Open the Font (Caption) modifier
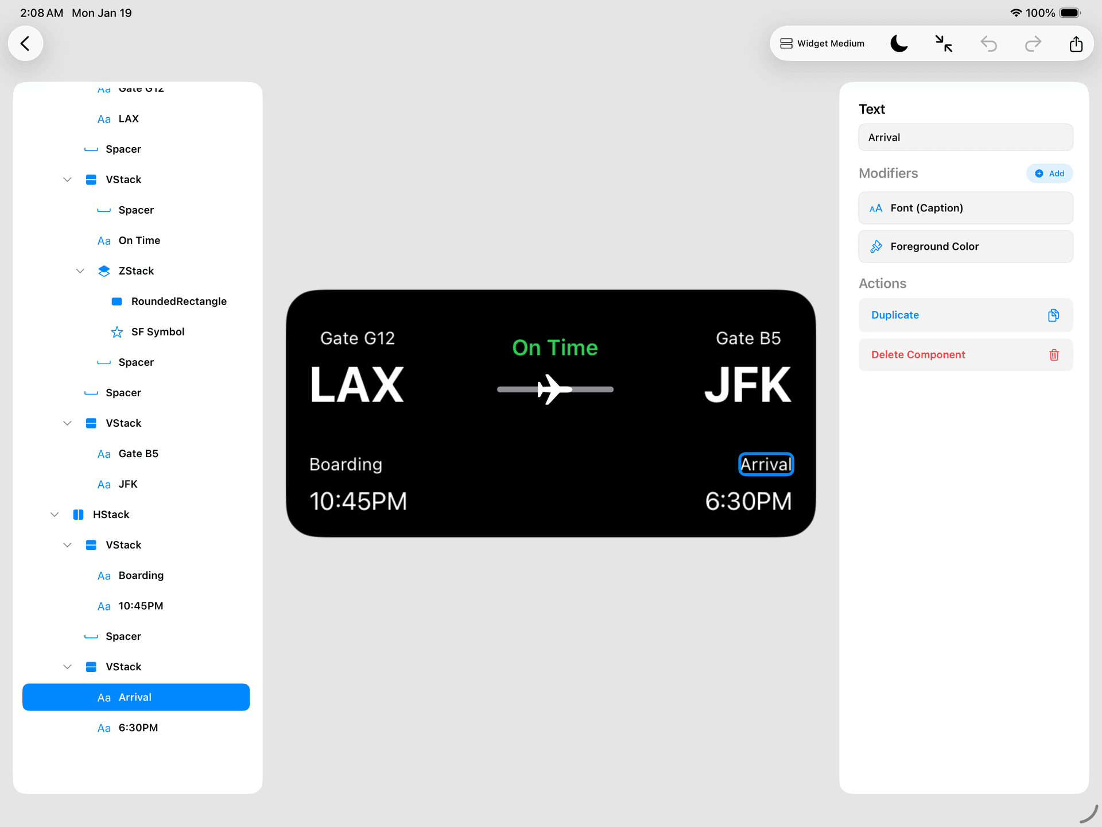This screenshot has width=1102, height=827. pyautogui.click(x=965, y=208)
